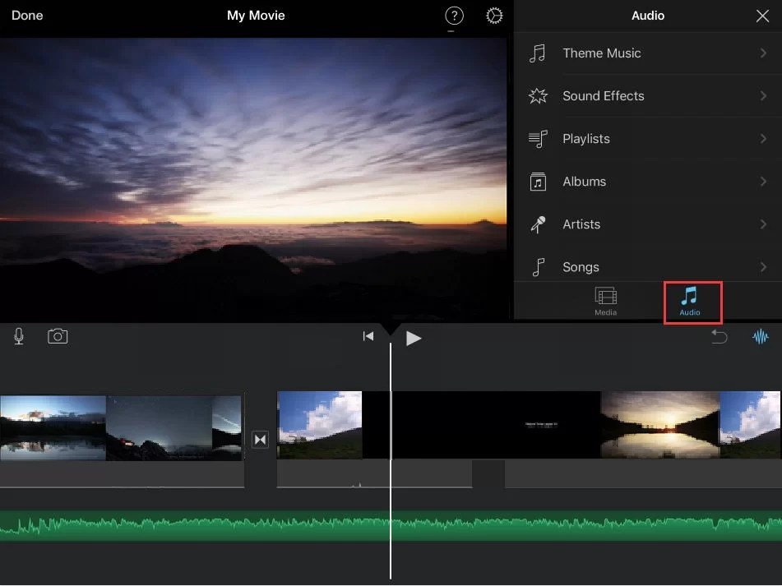
Task: Close the Audio panel
Action: coord(762,16)
